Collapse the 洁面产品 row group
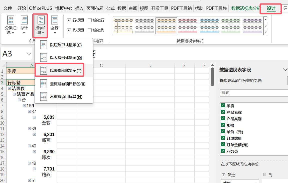Viewport: 288px width, 183px height. point(14,94)
